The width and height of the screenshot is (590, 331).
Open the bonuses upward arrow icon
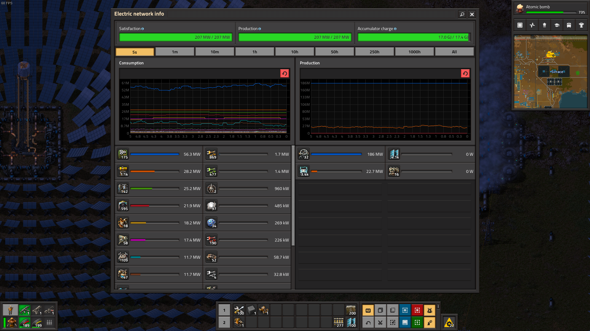(x=545, y=25)
